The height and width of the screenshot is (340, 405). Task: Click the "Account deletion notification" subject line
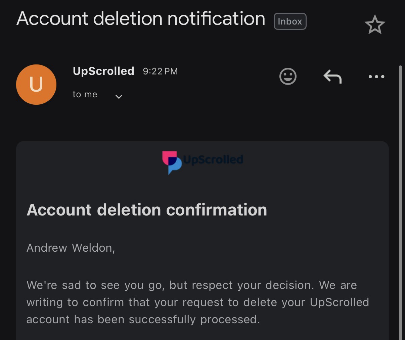[141, 19]
